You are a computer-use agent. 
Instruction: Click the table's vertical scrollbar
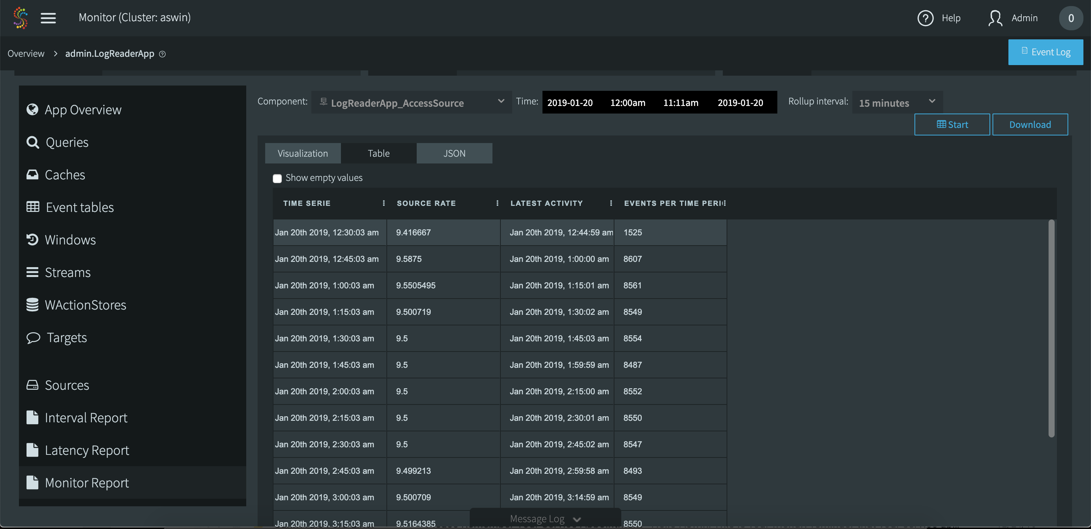pyautogui.click(x=1051, y=328)
